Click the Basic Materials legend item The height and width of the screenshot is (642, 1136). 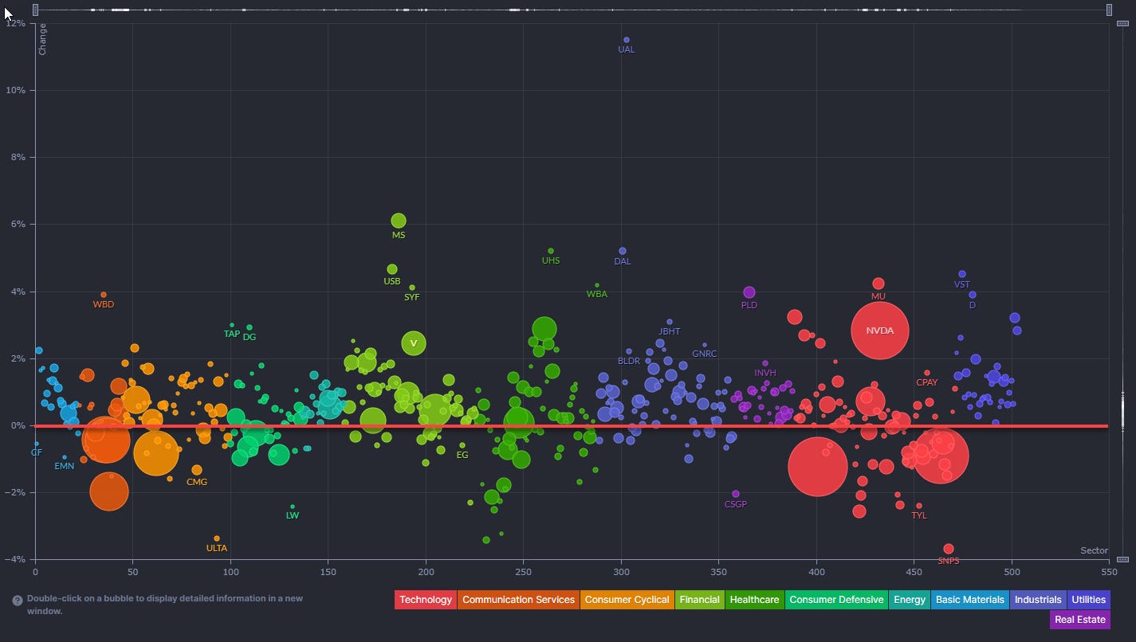[969, 600]
